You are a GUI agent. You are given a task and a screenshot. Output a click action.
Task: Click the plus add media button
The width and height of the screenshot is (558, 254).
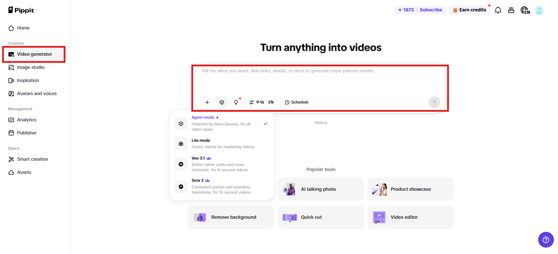click(207, 102)
